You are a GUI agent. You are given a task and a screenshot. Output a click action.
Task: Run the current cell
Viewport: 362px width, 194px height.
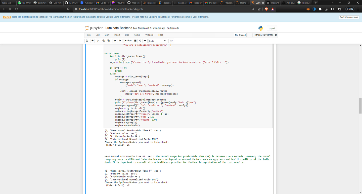point(128,41)
